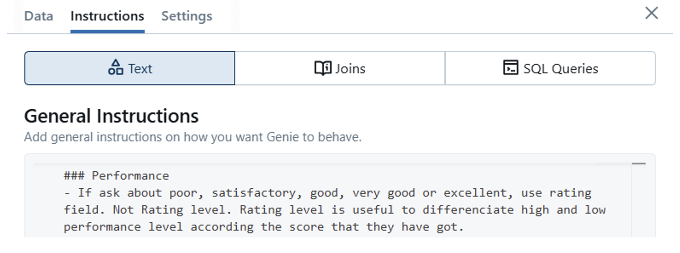The height and width of the screenshot is (253, 680).
Task: Switch to the Data tab
Action: tap(38, 16)
